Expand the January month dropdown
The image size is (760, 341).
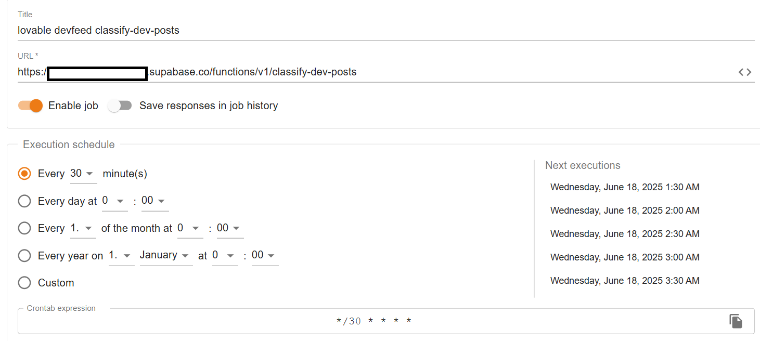pos(166,256)
